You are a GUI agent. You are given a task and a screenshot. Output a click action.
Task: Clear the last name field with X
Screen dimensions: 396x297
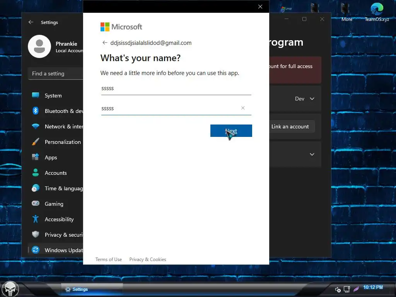click(x=243, y=108)
